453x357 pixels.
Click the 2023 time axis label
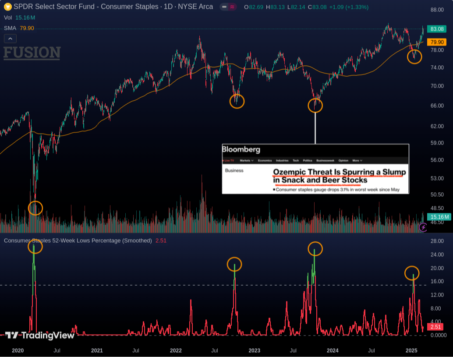pyautogui.click(x=254, y=350)
